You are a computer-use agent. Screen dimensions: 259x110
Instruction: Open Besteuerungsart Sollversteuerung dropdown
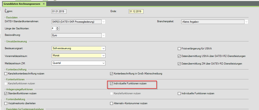[103, 48]
